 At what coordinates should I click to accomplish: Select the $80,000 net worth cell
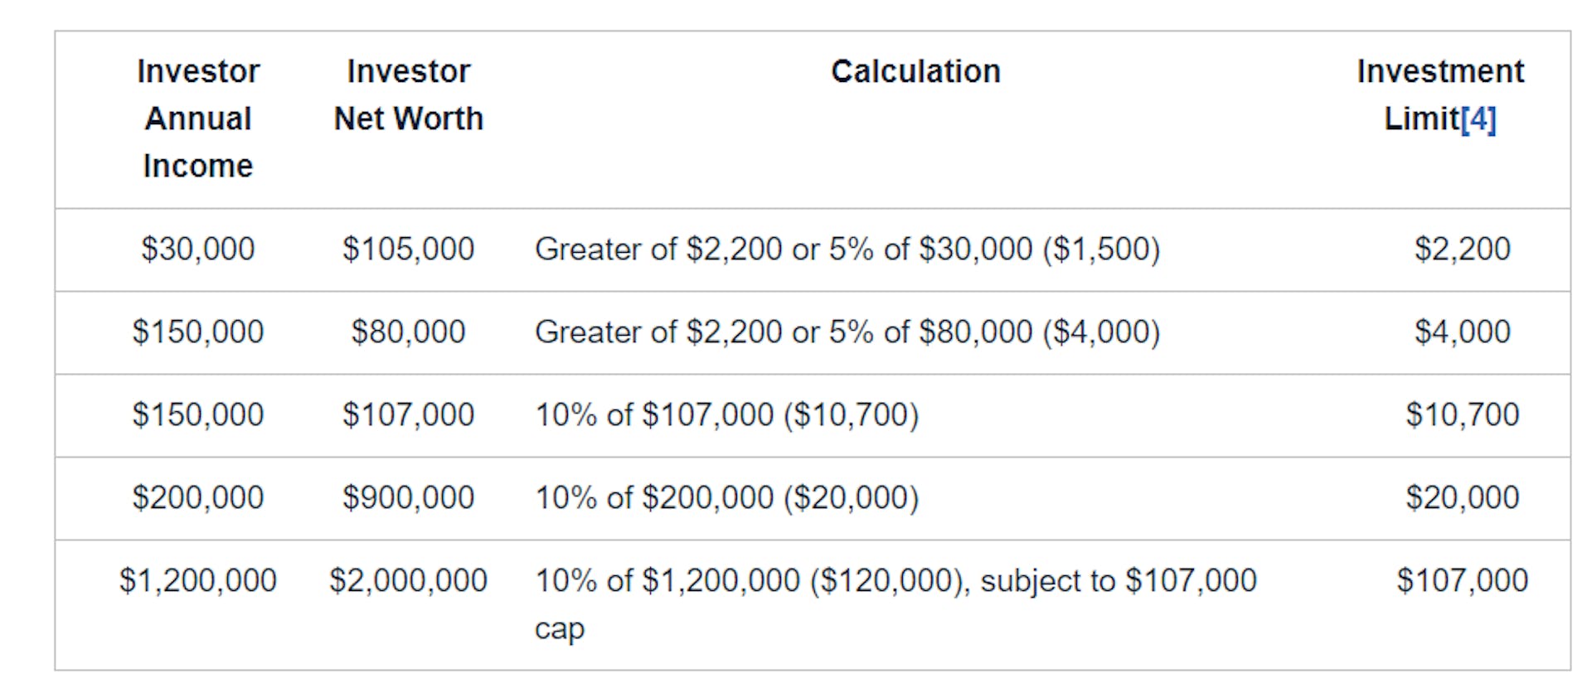[408, 332]
